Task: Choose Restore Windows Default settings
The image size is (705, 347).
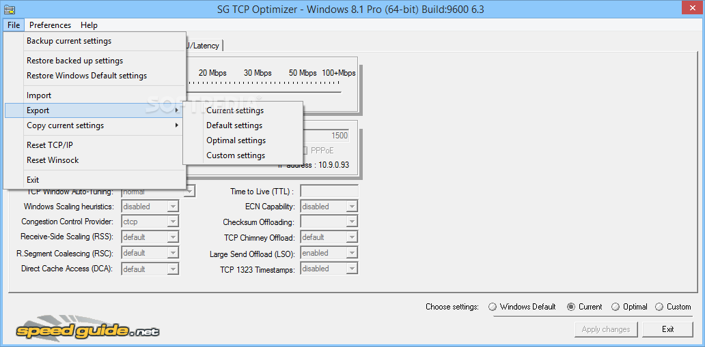Action: pyautogui.click(x=95, y=76)
